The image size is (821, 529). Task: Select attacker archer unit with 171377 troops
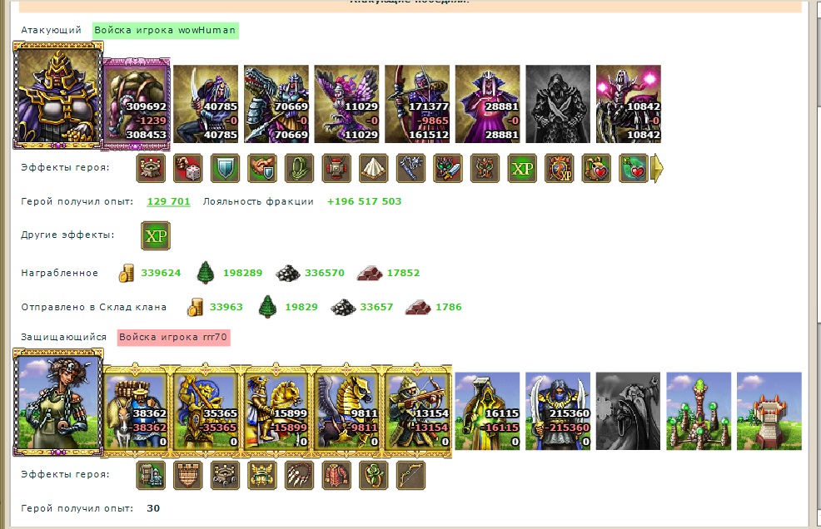[417, 104]
